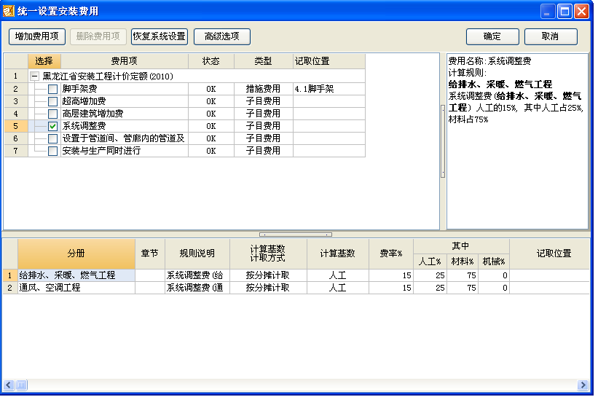Click 费率 value 15 in 给排水 row

coord(391,275)
